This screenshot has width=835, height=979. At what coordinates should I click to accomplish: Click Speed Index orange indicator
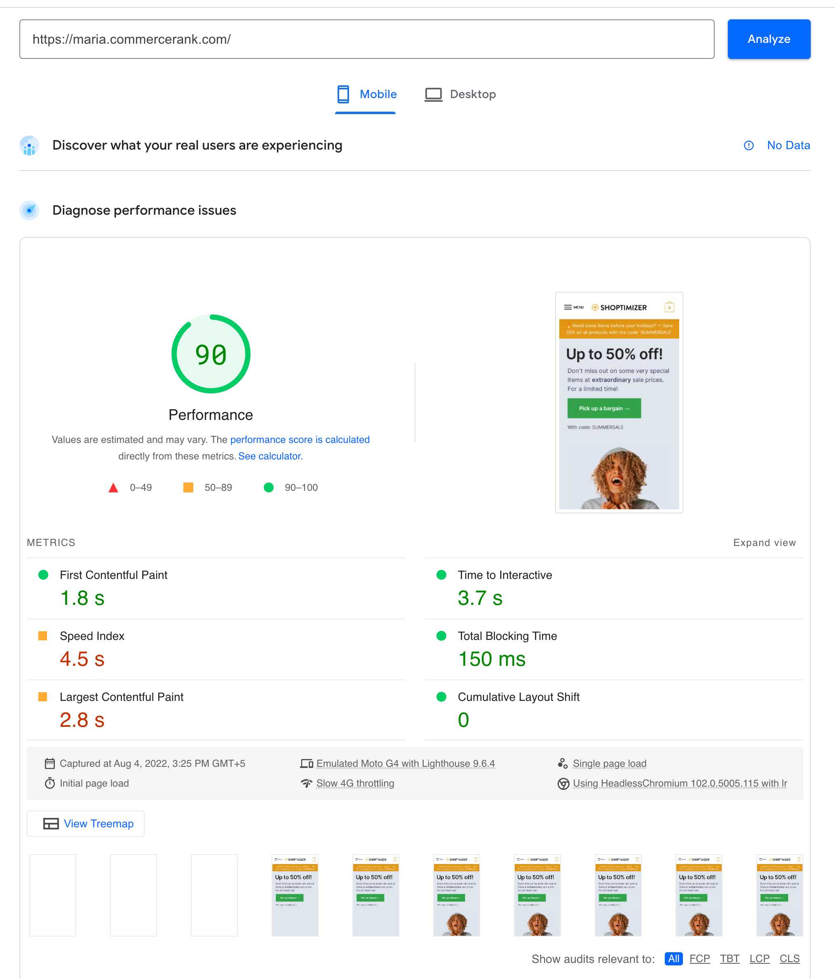42,635
